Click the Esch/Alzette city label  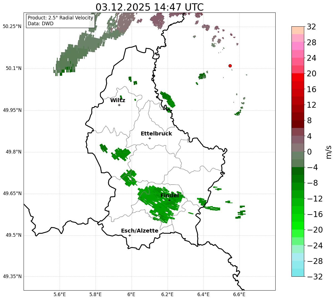tap(140, 231)
